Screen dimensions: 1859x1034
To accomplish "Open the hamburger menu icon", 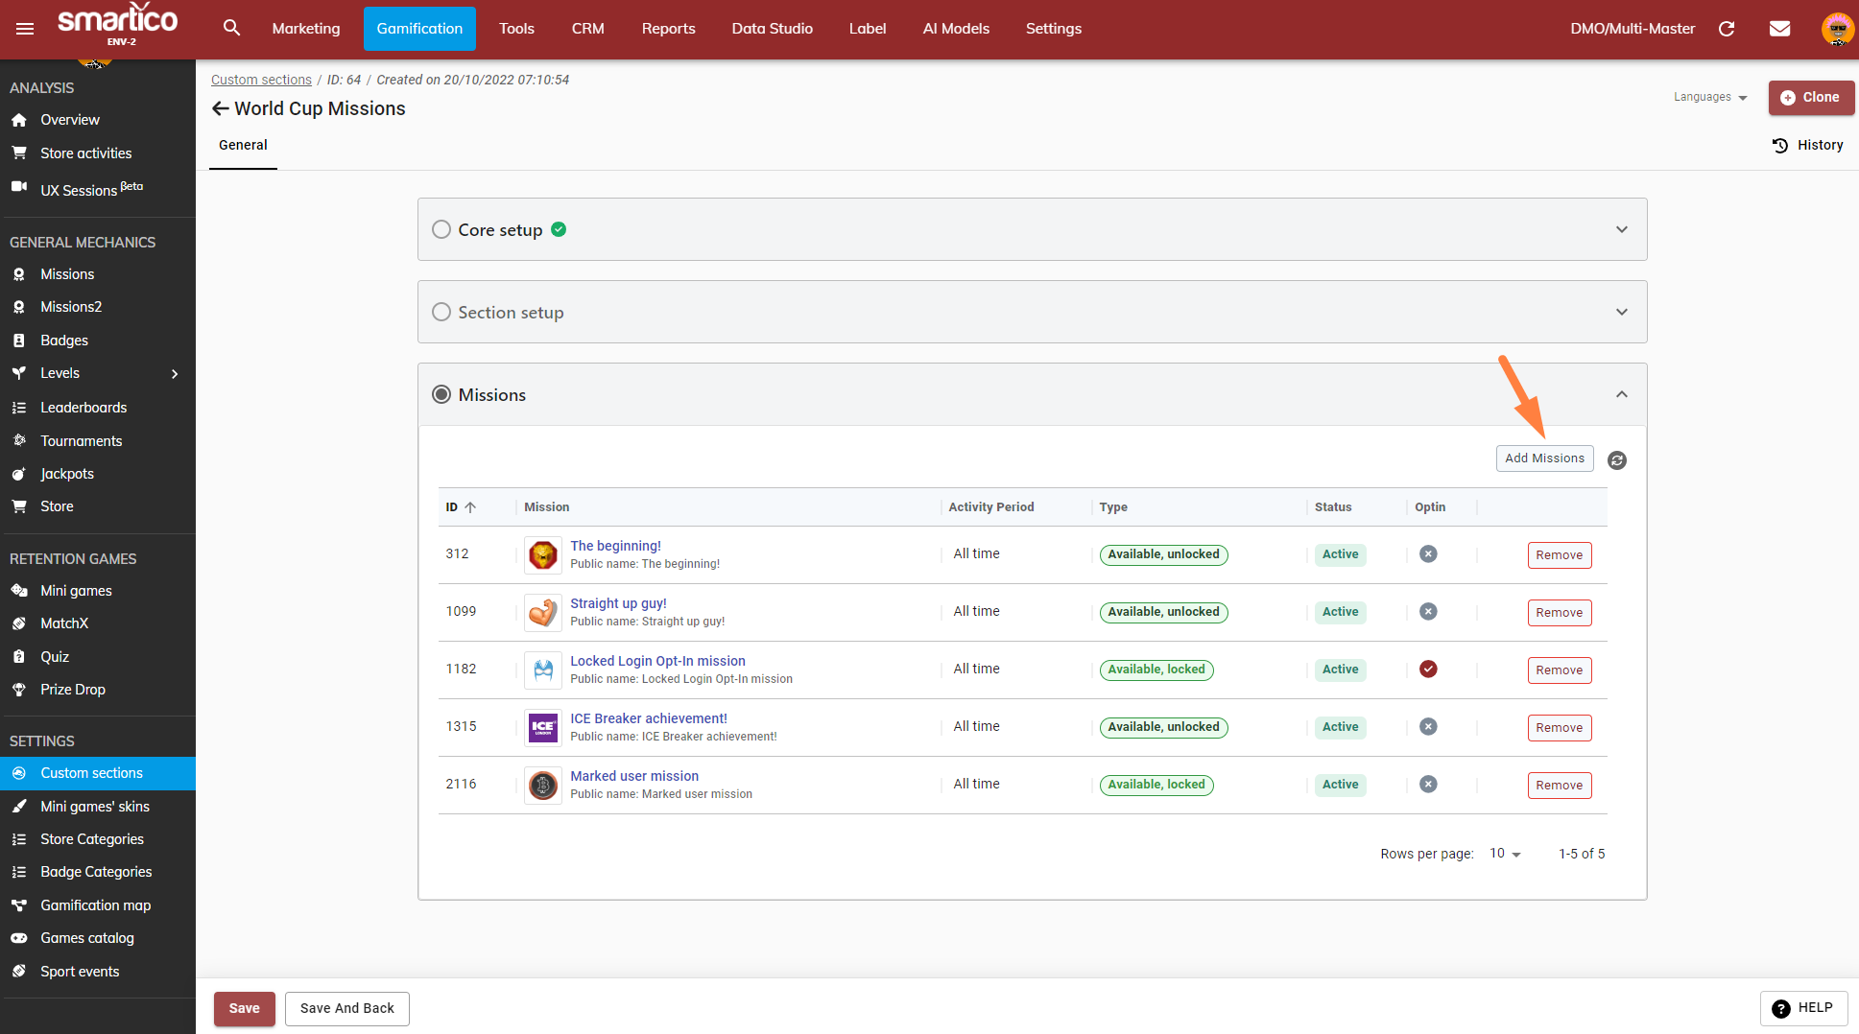I will 25,29.
